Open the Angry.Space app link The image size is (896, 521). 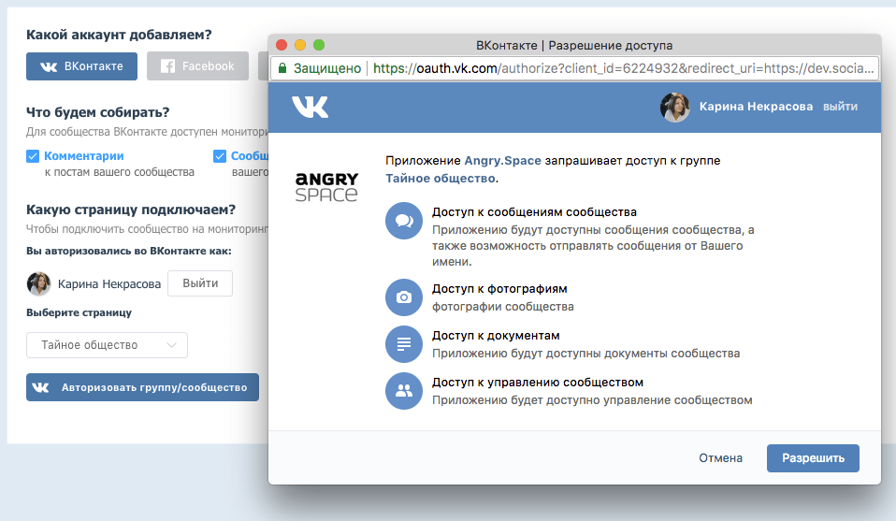pos(503,161)
